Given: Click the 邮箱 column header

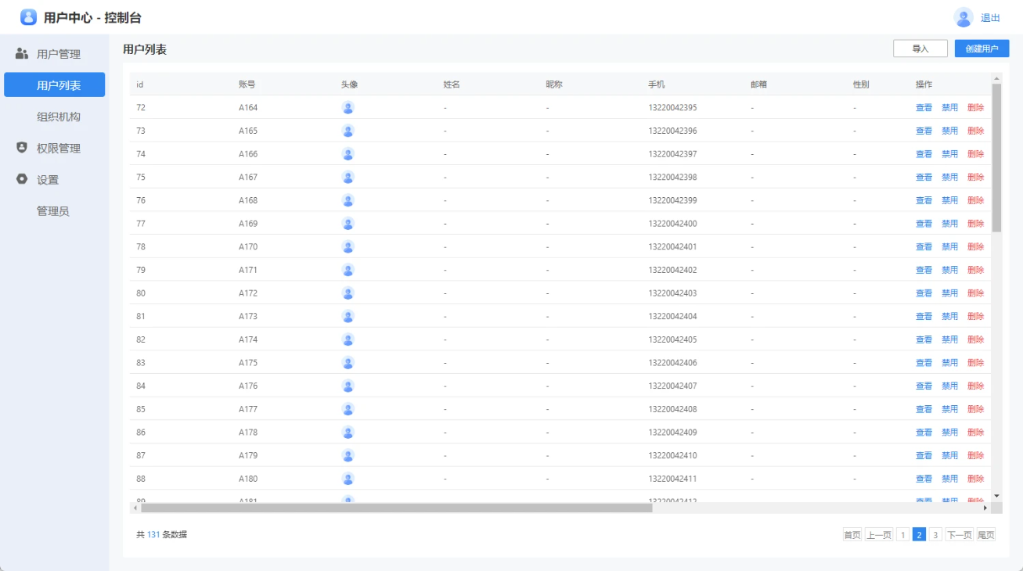Looking at the screenshot, I should pyautogui.click(x=758, y=84).
